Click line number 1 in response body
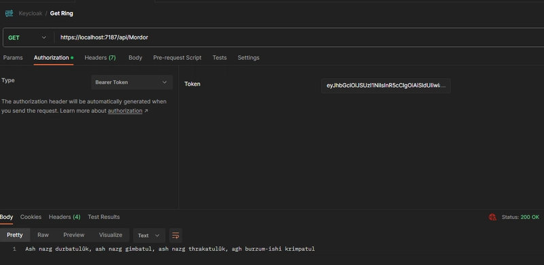 [x=14, y=249]
